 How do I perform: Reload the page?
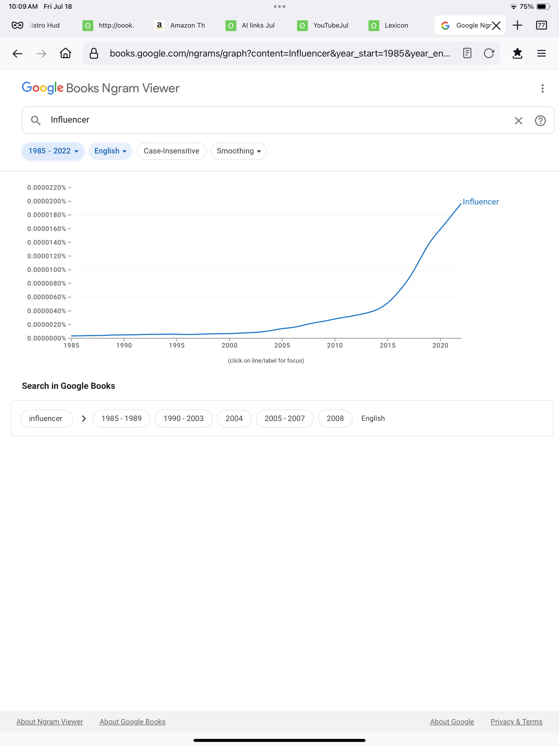[x=489, y=53]
